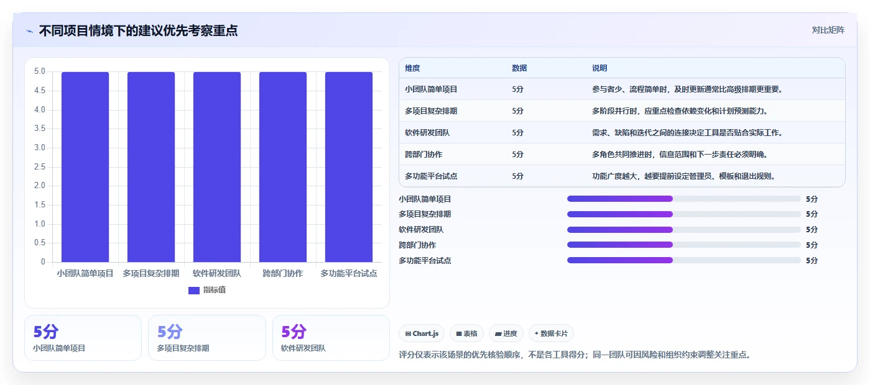The image size is (870, 385).
Task: Select the 多项目复杂排期 chart bar
Action: [x=151, y=167]
